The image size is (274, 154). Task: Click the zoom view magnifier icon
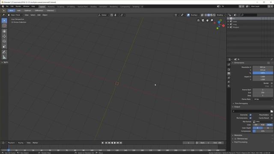(212, 21)
